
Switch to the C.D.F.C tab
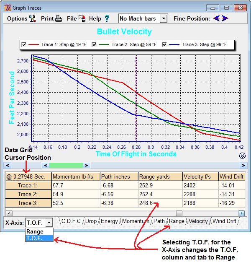coord(71,221)
